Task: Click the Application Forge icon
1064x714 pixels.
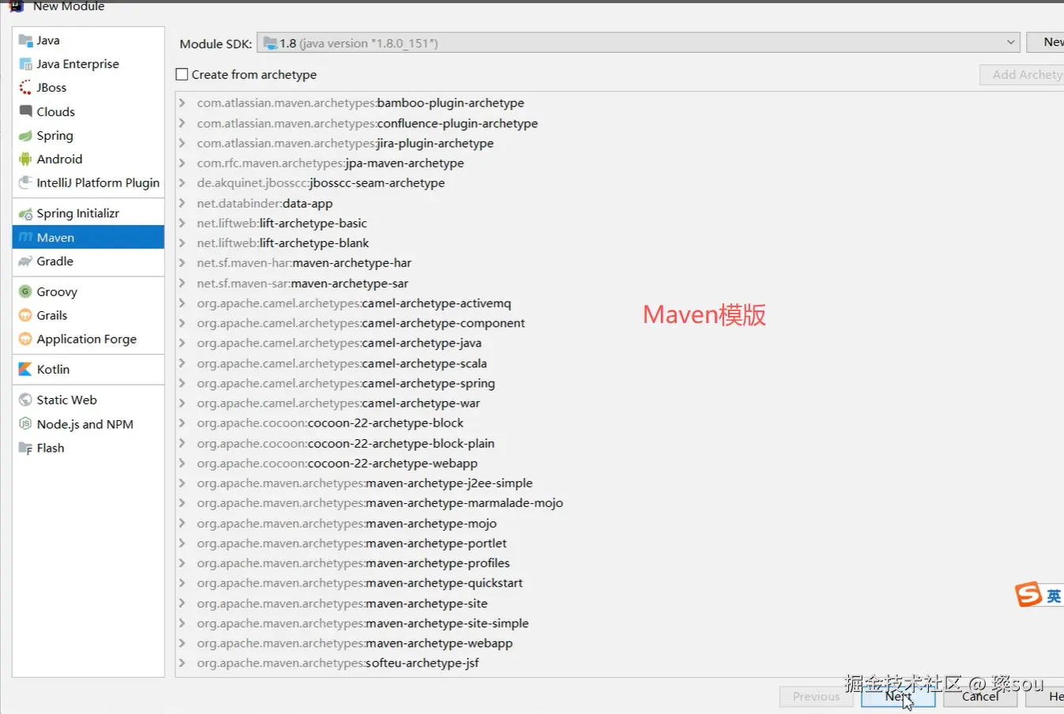Action: [25, 339]
